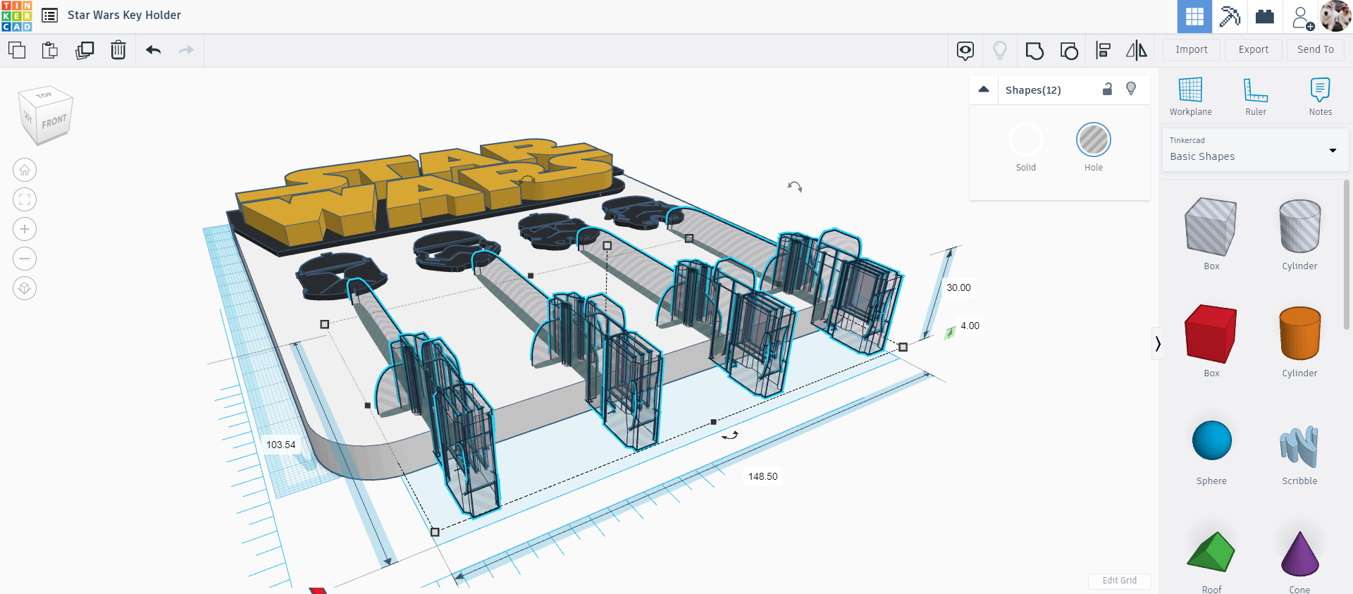Group the selected shapes
1353x594 pixels.
pyautogui.click(x=1034, y=50)
